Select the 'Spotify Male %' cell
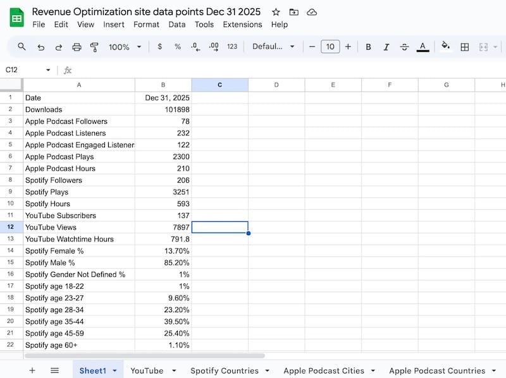The width and height of the screenshot is (506, 378). tap(79, 262)
